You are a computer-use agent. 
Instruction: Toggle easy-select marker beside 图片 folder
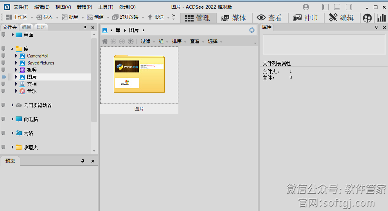[x=4, y=77]
